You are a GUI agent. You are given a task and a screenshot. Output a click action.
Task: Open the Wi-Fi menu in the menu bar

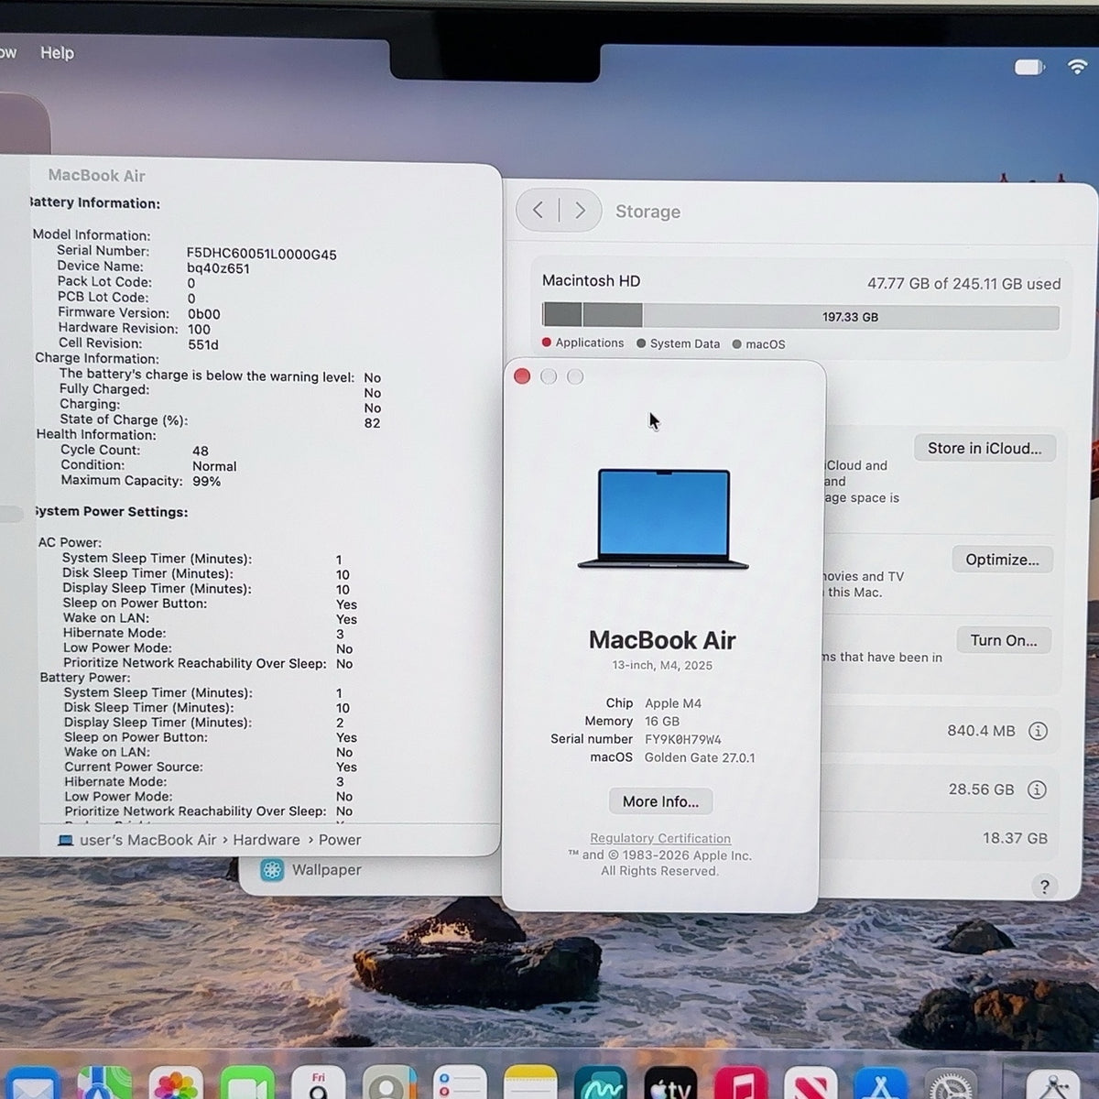click(1078, 66)
